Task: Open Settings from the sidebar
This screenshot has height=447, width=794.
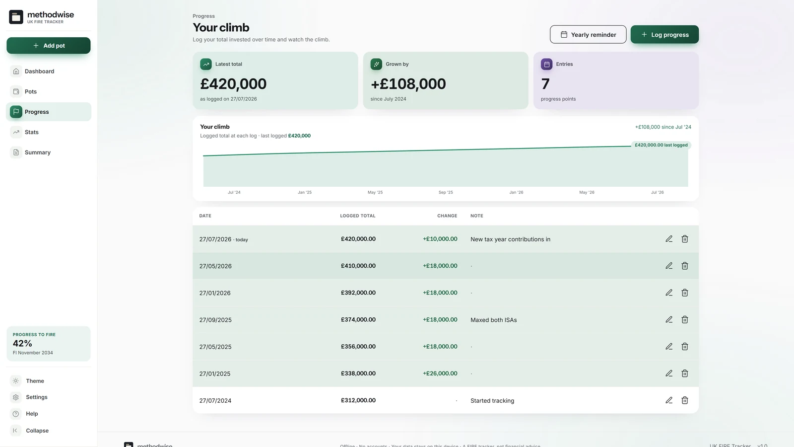Action: [49, 397]
